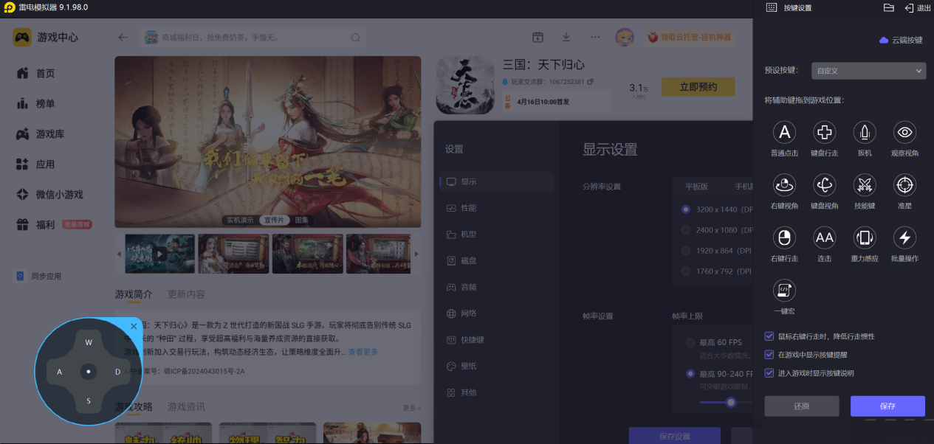
Task: Toggle 鼠标右键行走时，降低行走惯性 checkbox
Action: click(x=769, y=336)
